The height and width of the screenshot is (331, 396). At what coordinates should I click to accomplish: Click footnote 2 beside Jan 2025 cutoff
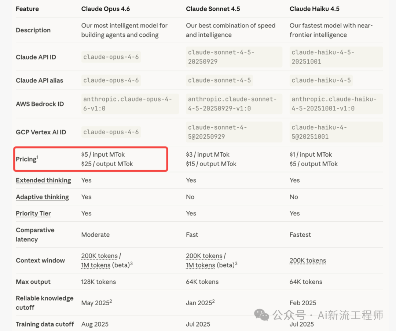(x=213, y=301)
